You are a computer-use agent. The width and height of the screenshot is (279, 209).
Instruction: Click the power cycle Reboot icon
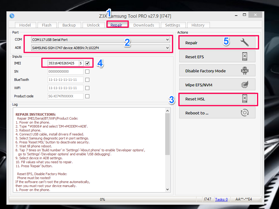[245, 113]
